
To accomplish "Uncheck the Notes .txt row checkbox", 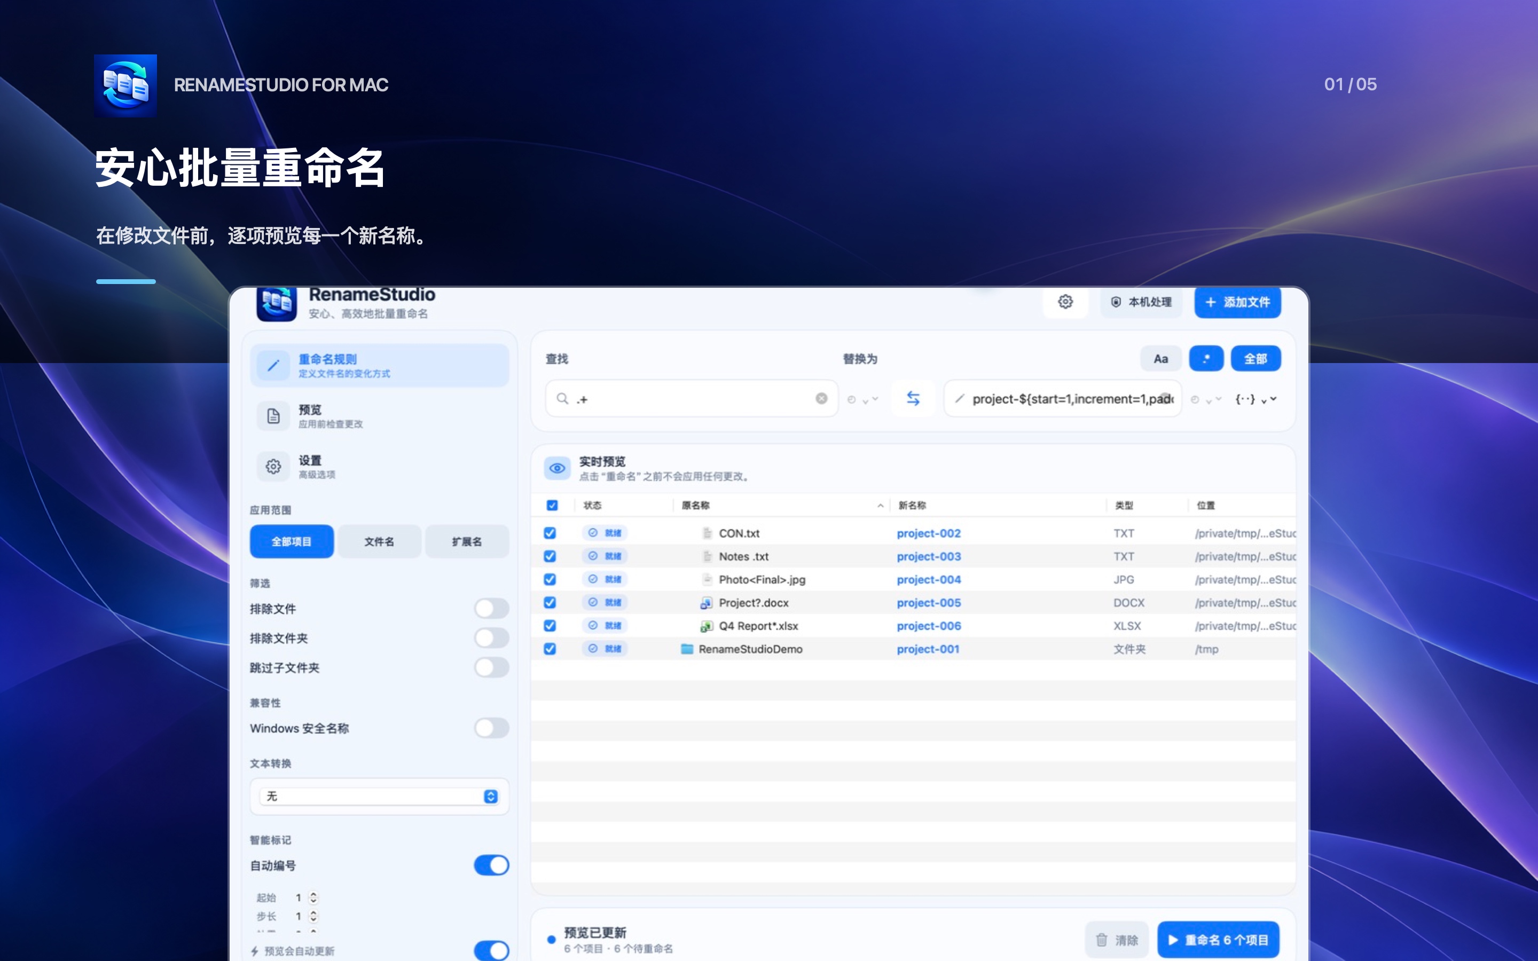I will [550, 556].
